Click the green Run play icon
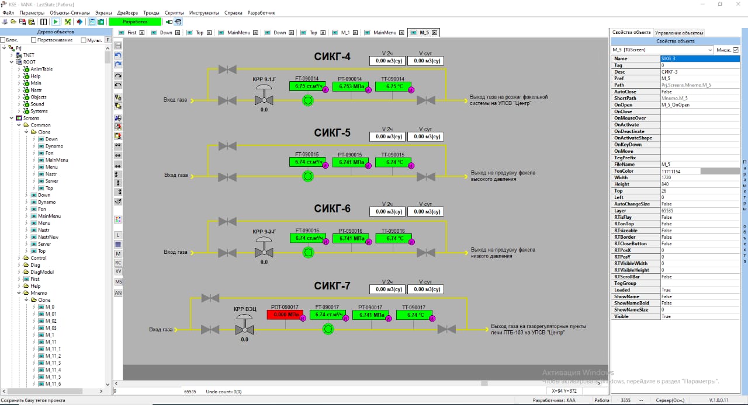The height and width of the screenshot is (405, 748). [x=56, y=22]
